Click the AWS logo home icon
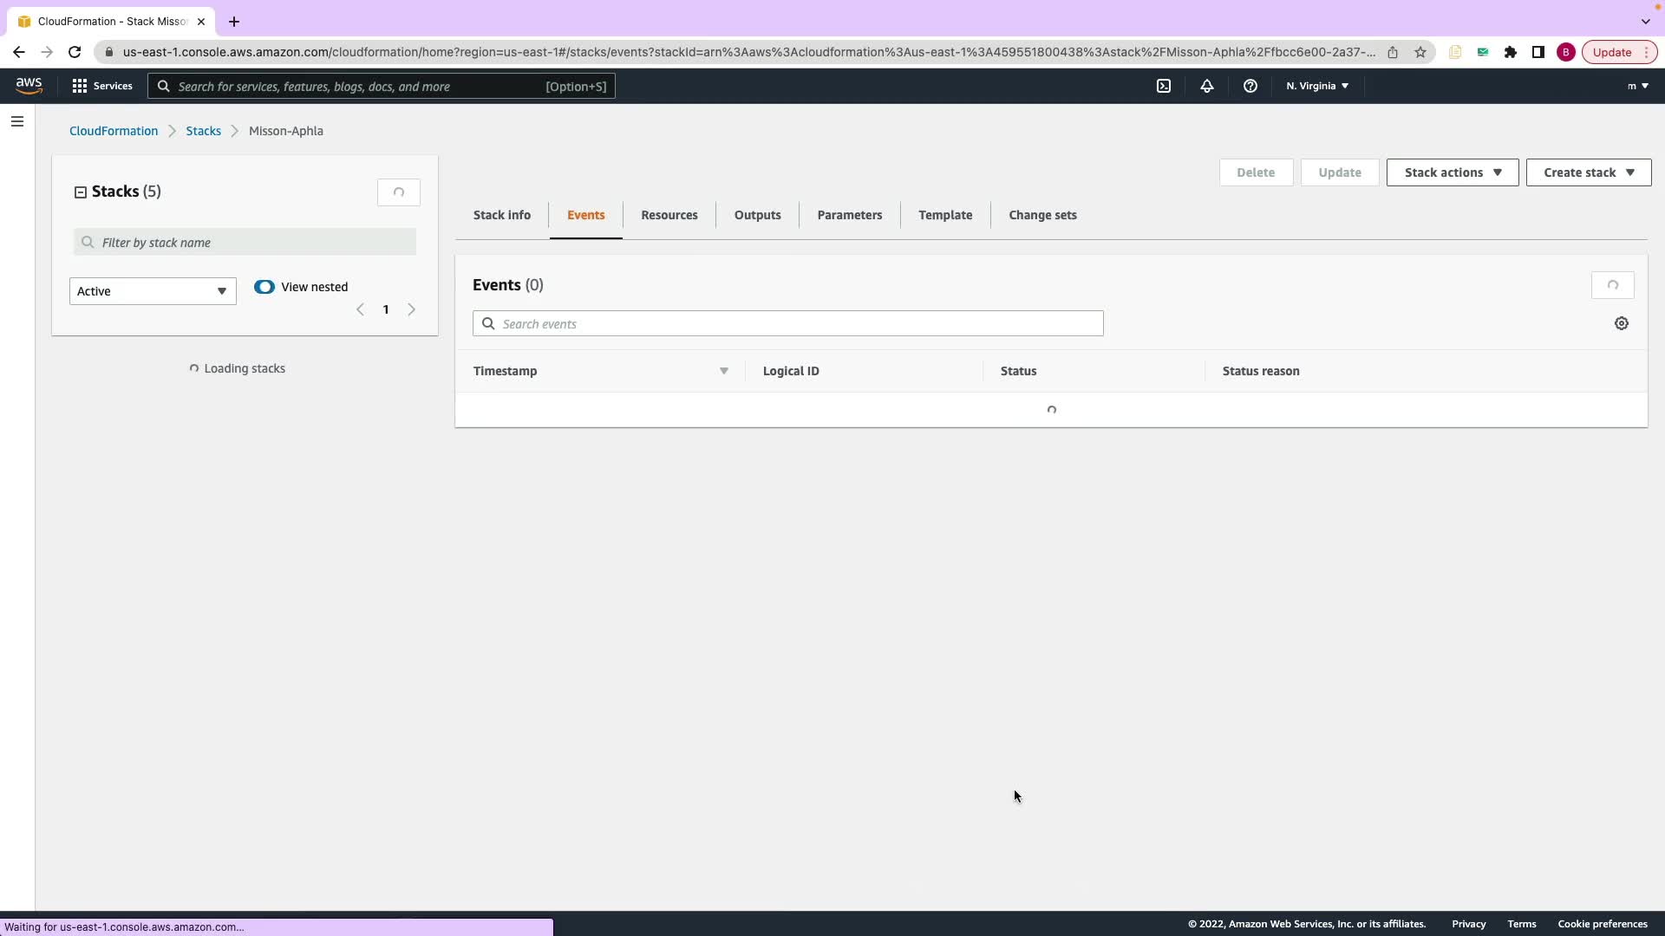 [x=29, y=85]
